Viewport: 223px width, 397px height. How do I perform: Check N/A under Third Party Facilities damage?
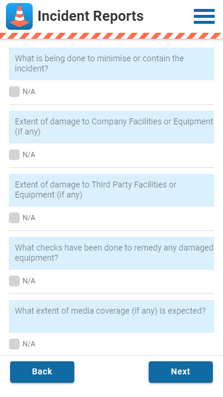click(x=14, y=218)
